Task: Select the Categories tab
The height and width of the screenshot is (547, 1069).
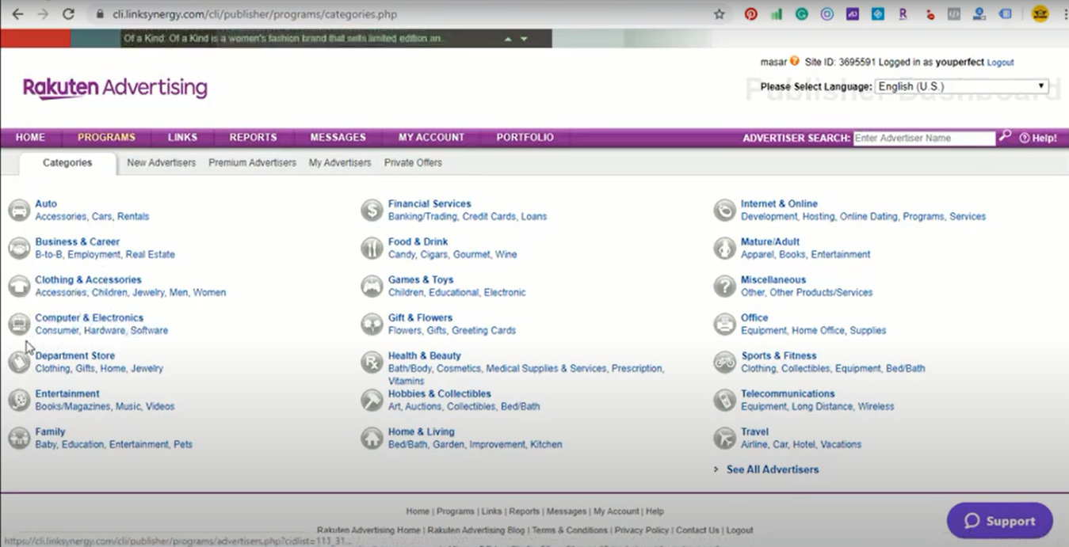Action: 67,163
